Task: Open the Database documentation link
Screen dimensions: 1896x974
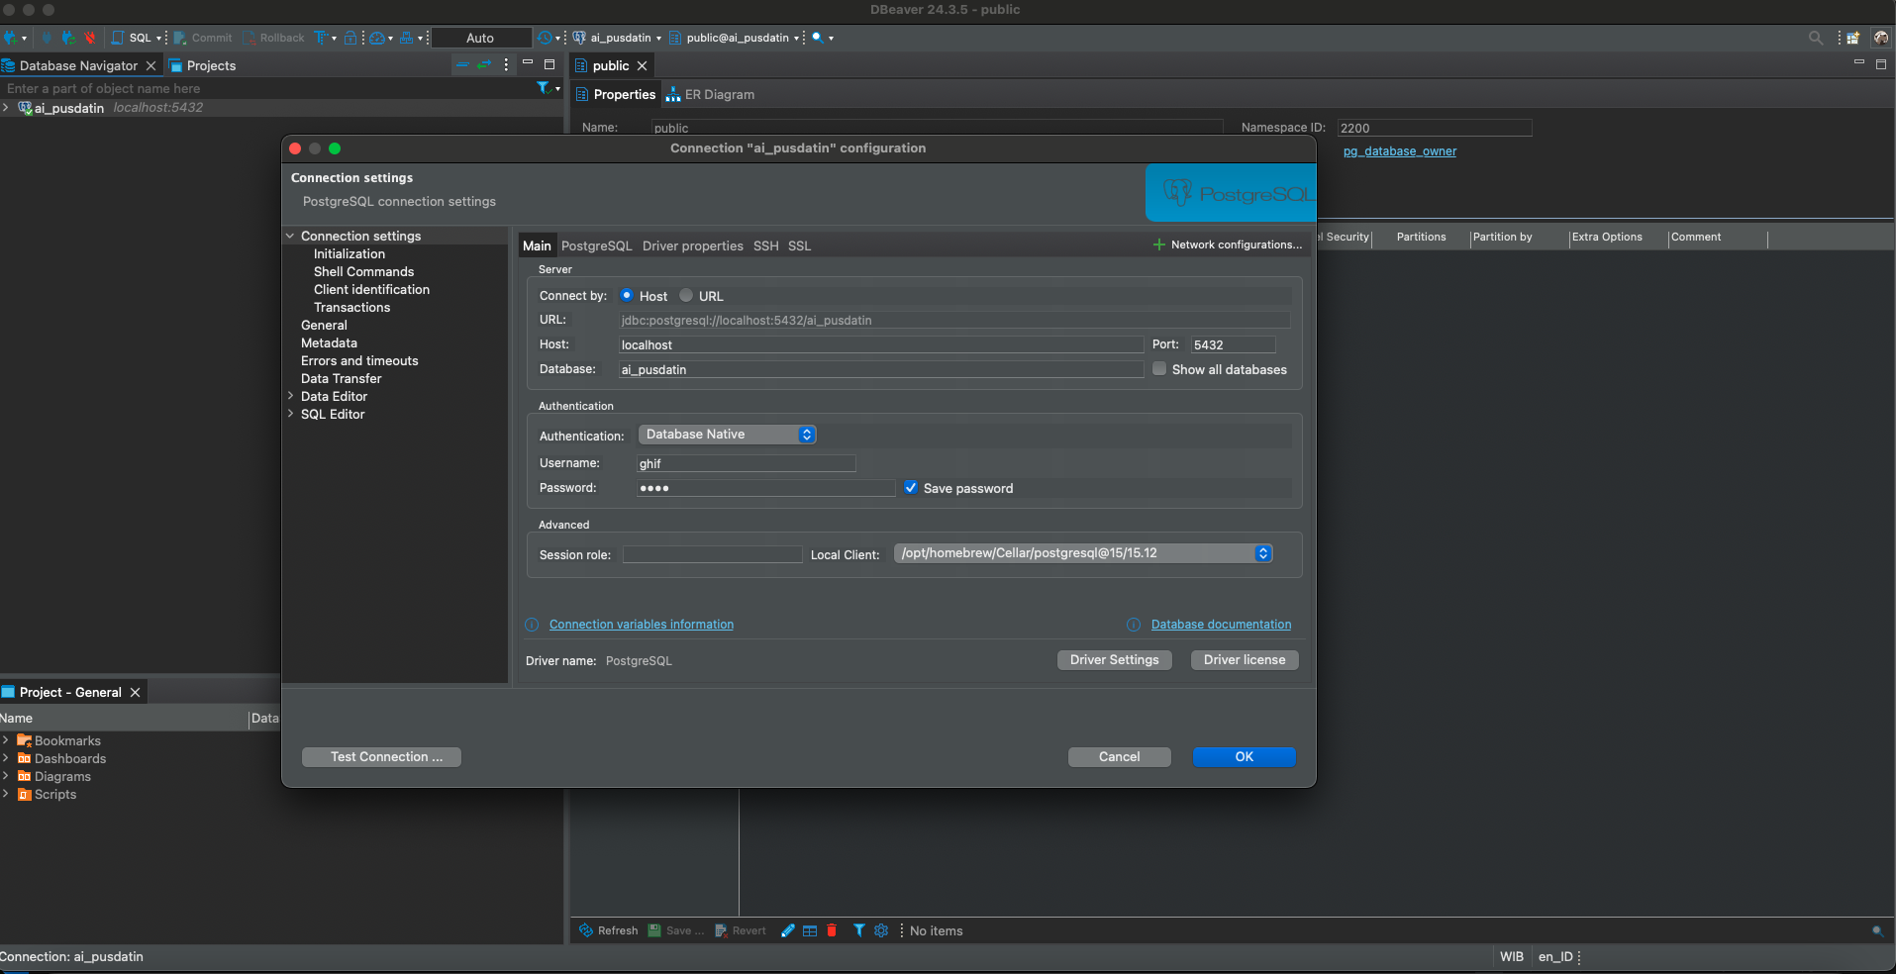Action: pyautogui.click(x=1222, y=625)
